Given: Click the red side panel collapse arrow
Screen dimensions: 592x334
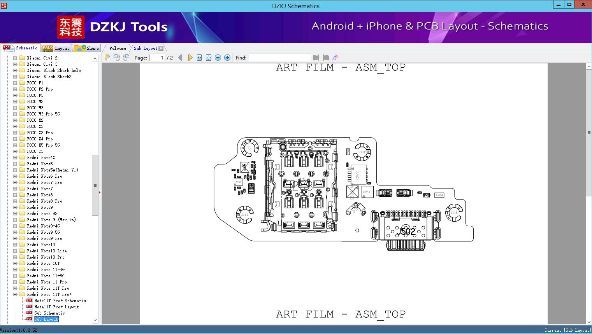Looking at the screenshot, I should pyautogui.click(x=100, y=192).
